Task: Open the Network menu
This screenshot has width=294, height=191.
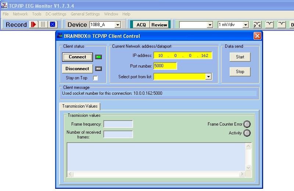Action: pyautogui.click(x=20, y=14)
